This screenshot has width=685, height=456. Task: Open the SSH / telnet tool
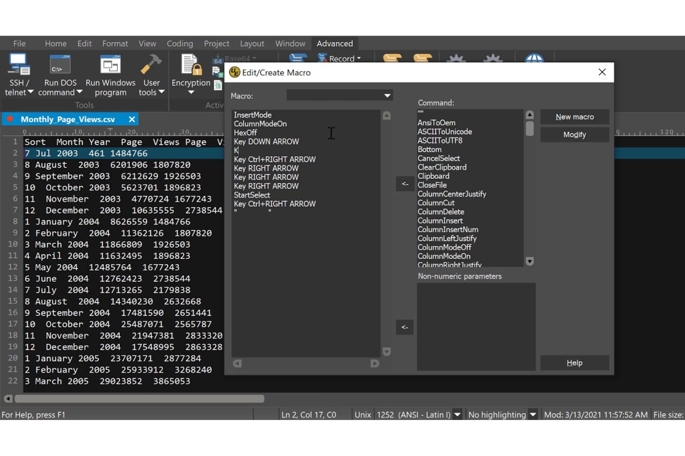pos(19,74)
